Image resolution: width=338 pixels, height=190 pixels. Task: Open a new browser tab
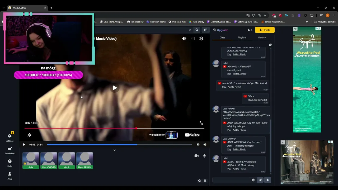coord(51,8)
